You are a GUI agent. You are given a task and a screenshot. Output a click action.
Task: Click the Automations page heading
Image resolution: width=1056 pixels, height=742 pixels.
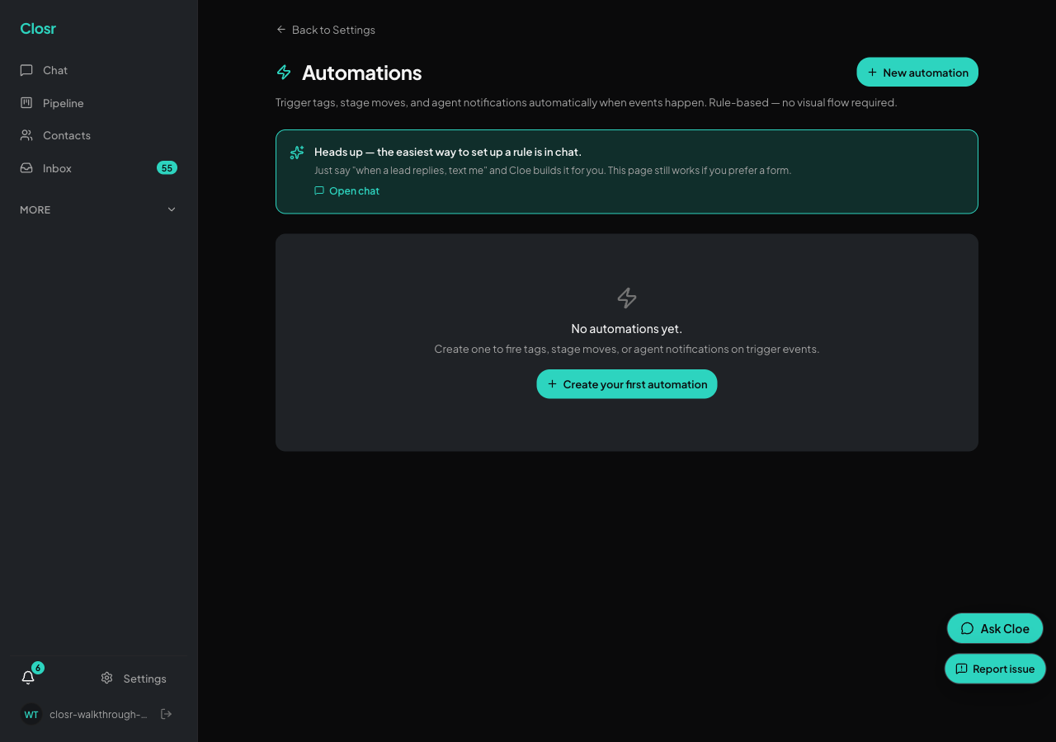[362, 73]
